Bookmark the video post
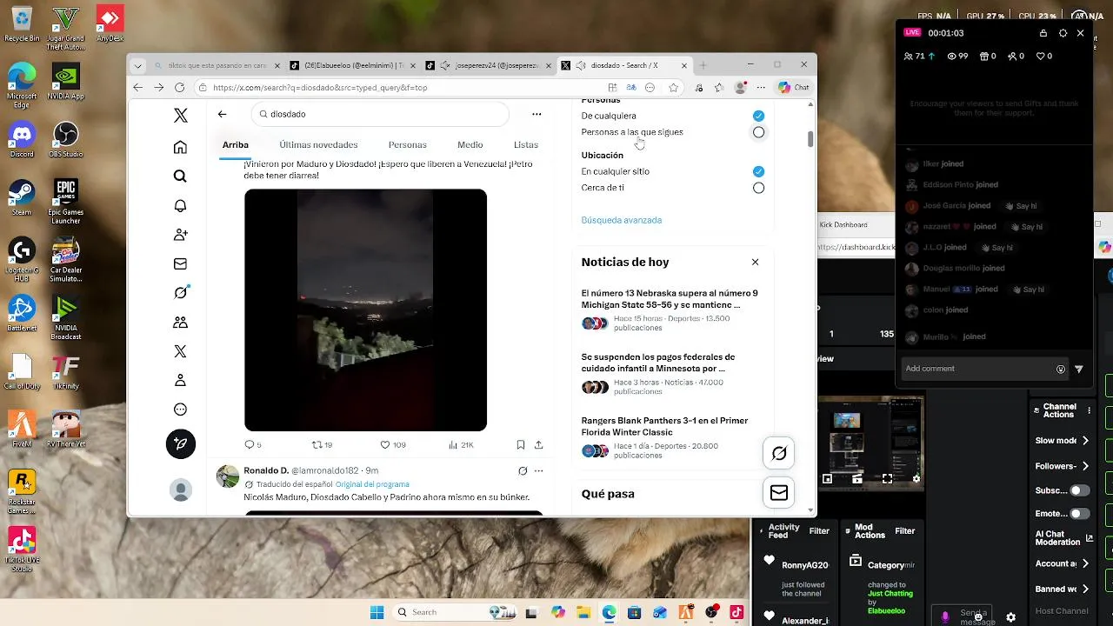Viewport: 1113px width, 626px height. (x=520, y=444)
